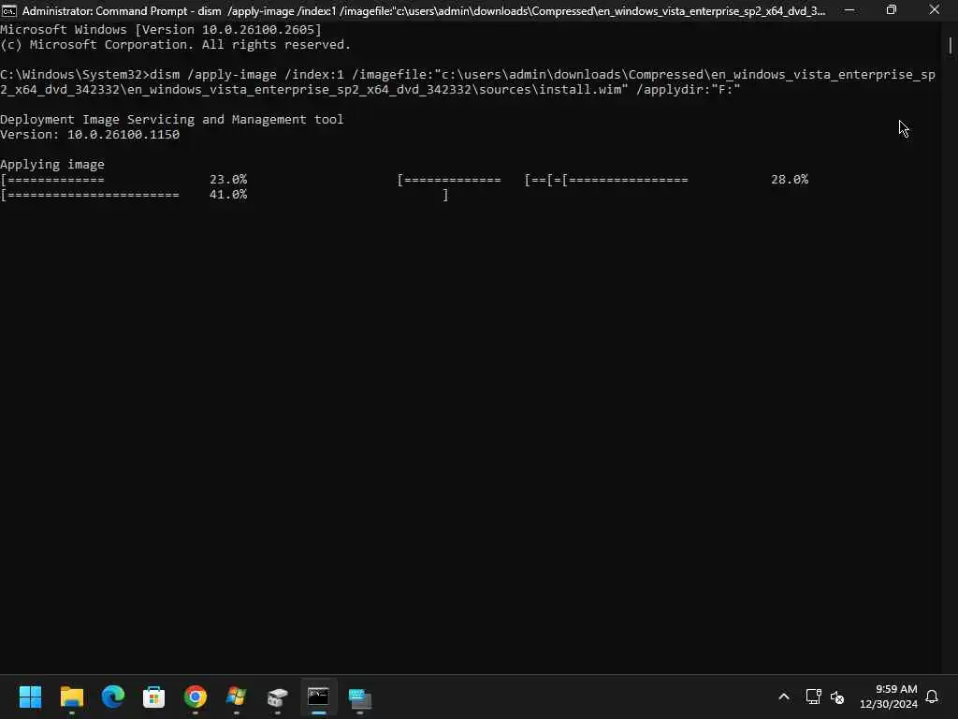Open the muted volume tray icon
This screenshot has width=958, height=719.
click(x=837, y=697)
